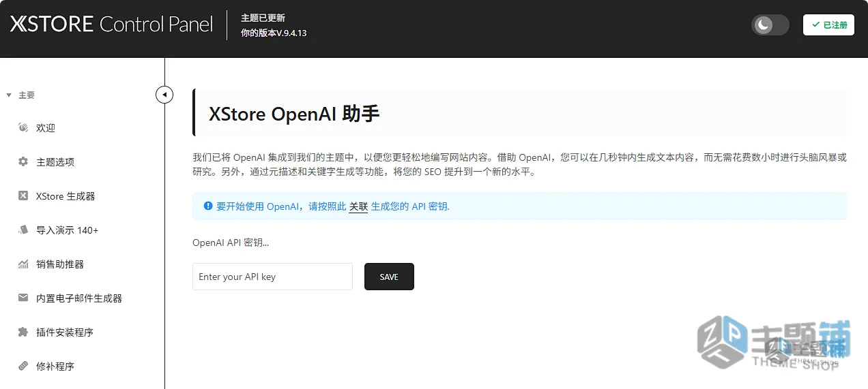This screenshot has width=868, height=389.
Task: Click the XStore OpenAI 助手 heading
Action: pos(294,113)
